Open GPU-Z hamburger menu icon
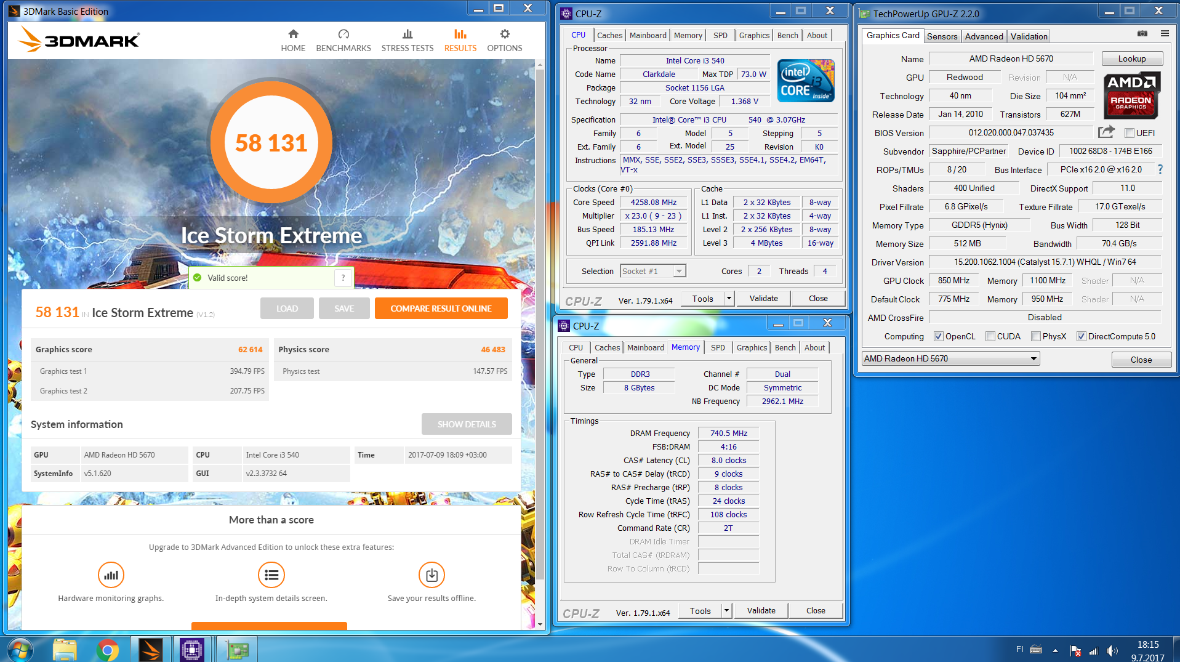This screenshot has width=1180, height=662. tap(1165, 33)
